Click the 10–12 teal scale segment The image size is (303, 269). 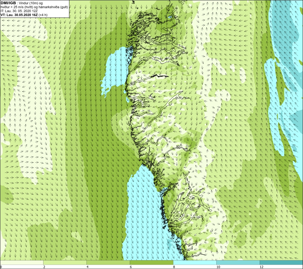(x=238, y=262)
